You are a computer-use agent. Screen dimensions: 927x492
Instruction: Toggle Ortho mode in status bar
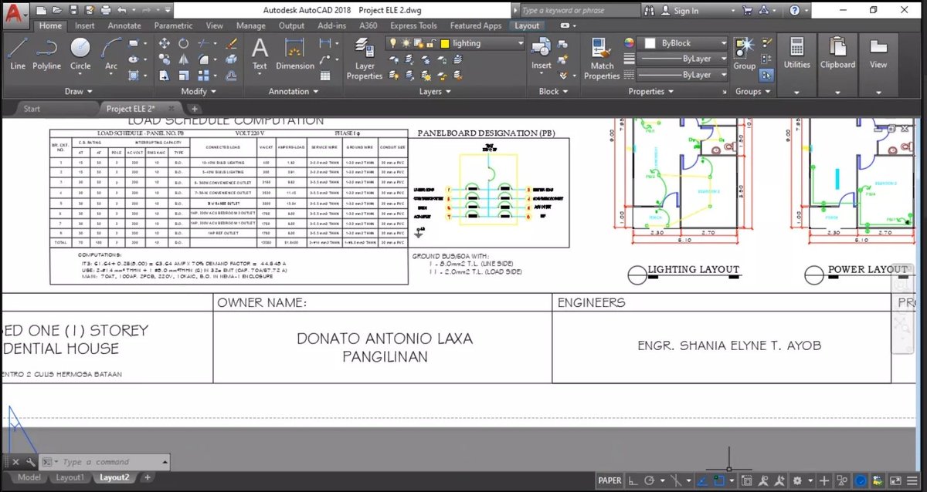pyautogui.click(x=633, y=480)
